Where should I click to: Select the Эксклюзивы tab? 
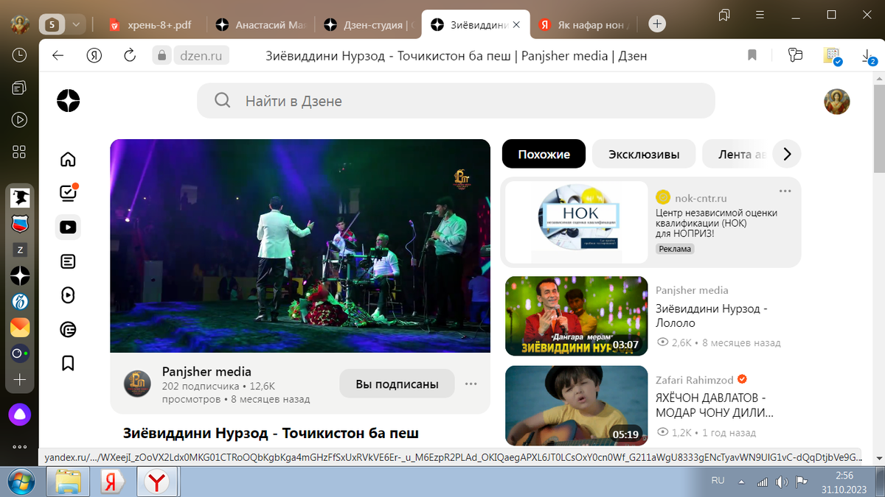[x=644, y=154]
